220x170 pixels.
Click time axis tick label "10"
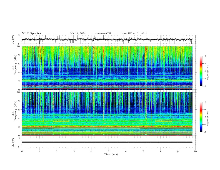pyautogui.click(x=195, y=151)
